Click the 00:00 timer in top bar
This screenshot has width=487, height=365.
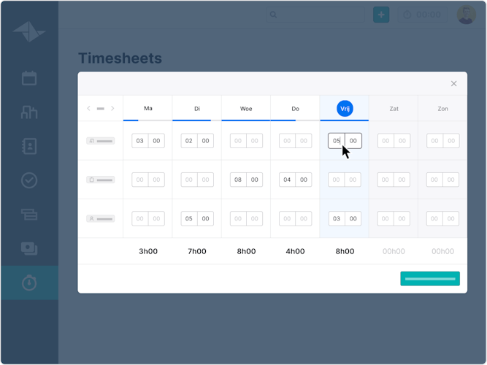tap(423, 15)
